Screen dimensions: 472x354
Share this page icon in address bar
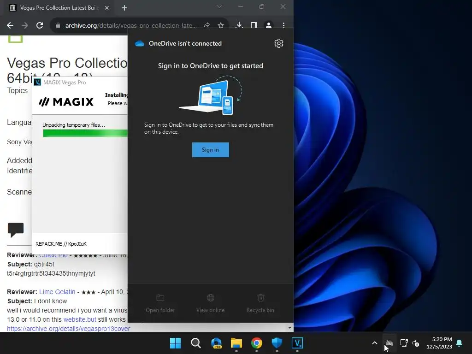[x=206, y=26]
